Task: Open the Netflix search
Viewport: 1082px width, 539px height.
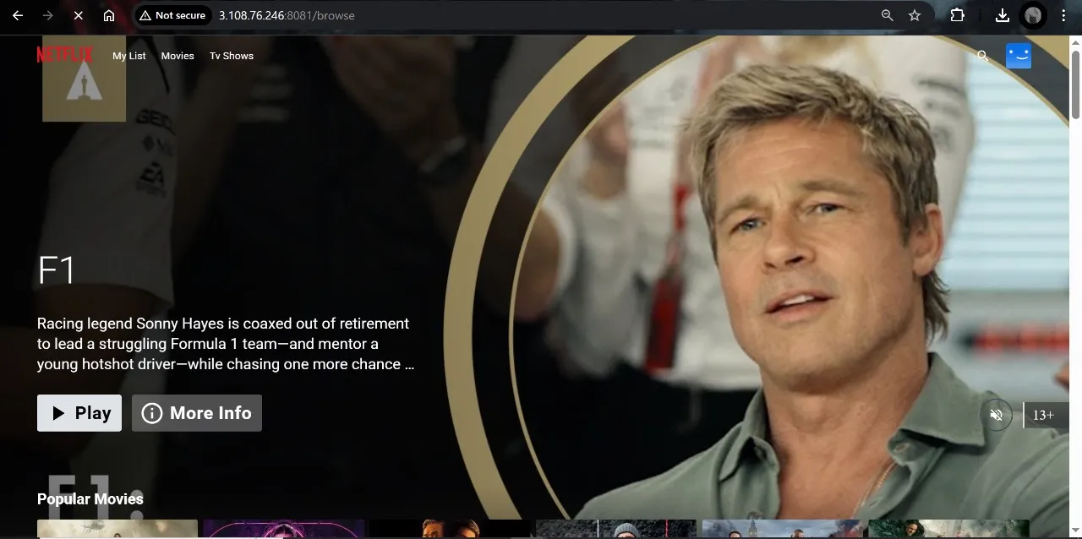Action: click(x=982, y=56)
